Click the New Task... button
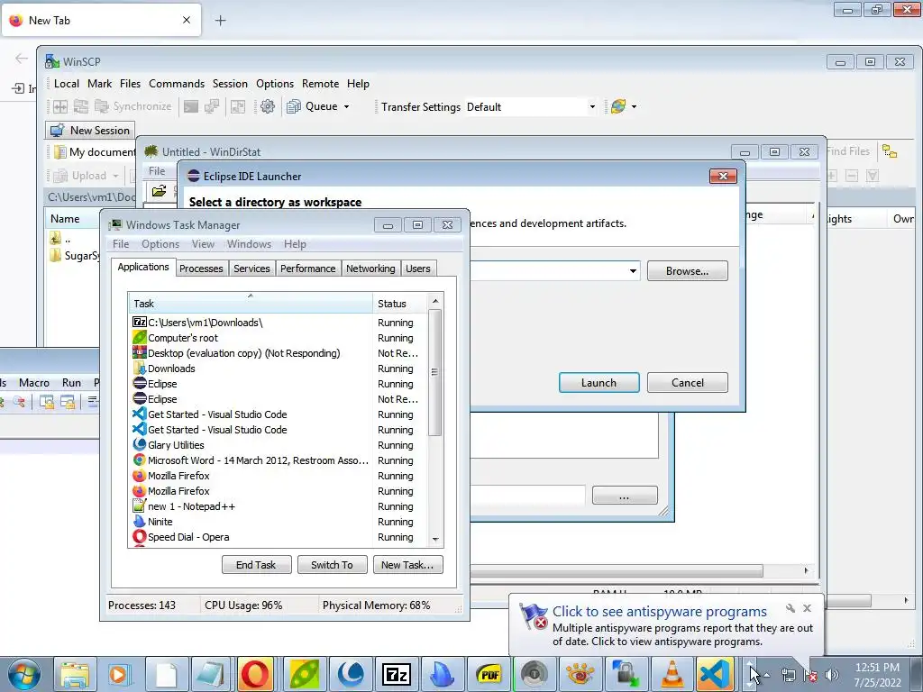 coord(407,564)
